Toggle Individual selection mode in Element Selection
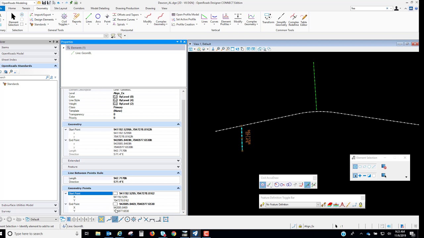Viewport: 424px width, 238px height. coord(355,167)
